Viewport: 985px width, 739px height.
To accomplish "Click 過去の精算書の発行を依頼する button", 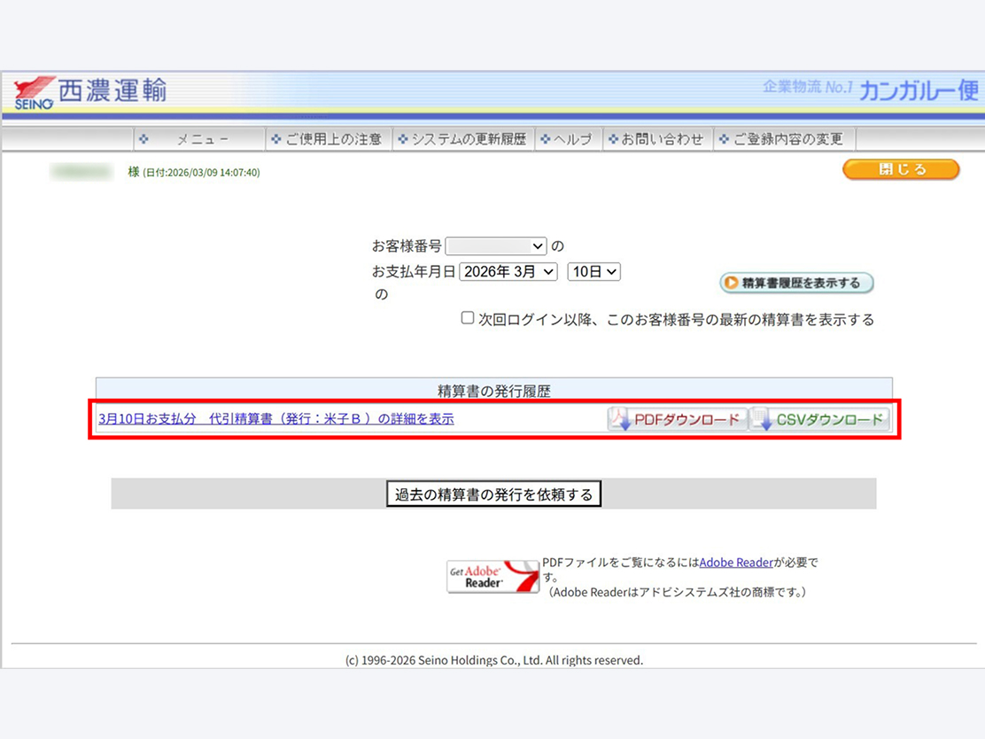I will coord(493,494).
